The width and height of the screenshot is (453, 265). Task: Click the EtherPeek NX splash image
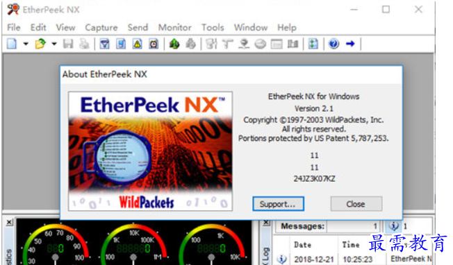pos(150,151)
